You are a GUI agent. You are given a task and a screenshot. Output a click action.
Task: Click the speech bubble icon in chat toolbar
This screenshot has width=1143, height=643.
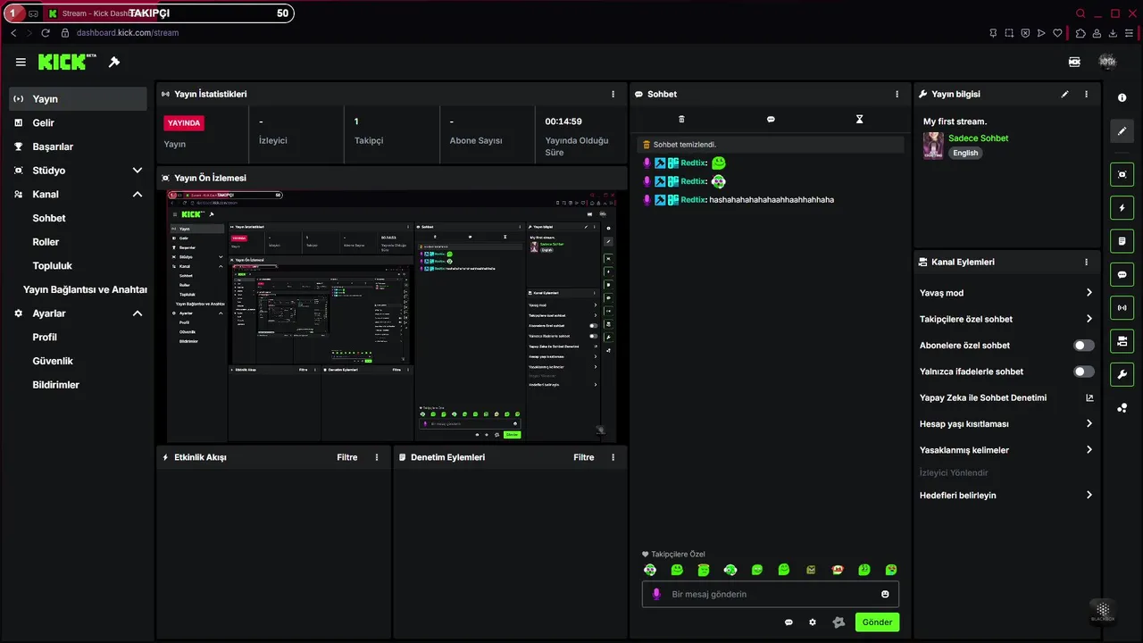click(771, 119)
